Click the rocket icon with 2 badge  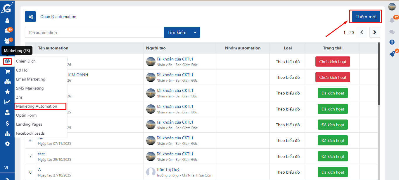coord(392,54)
